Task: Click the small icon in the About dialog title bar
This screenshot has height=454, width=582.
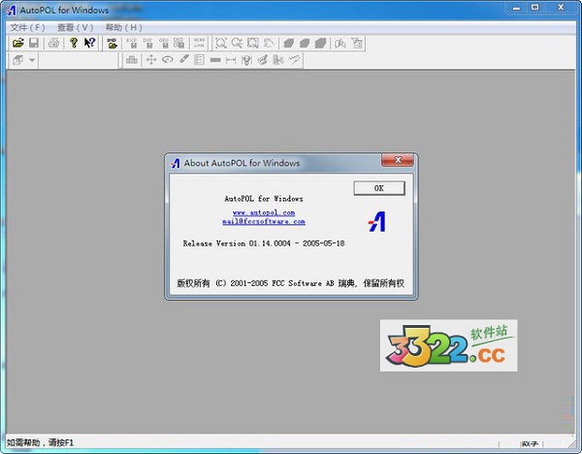Action: click(176, 163)
